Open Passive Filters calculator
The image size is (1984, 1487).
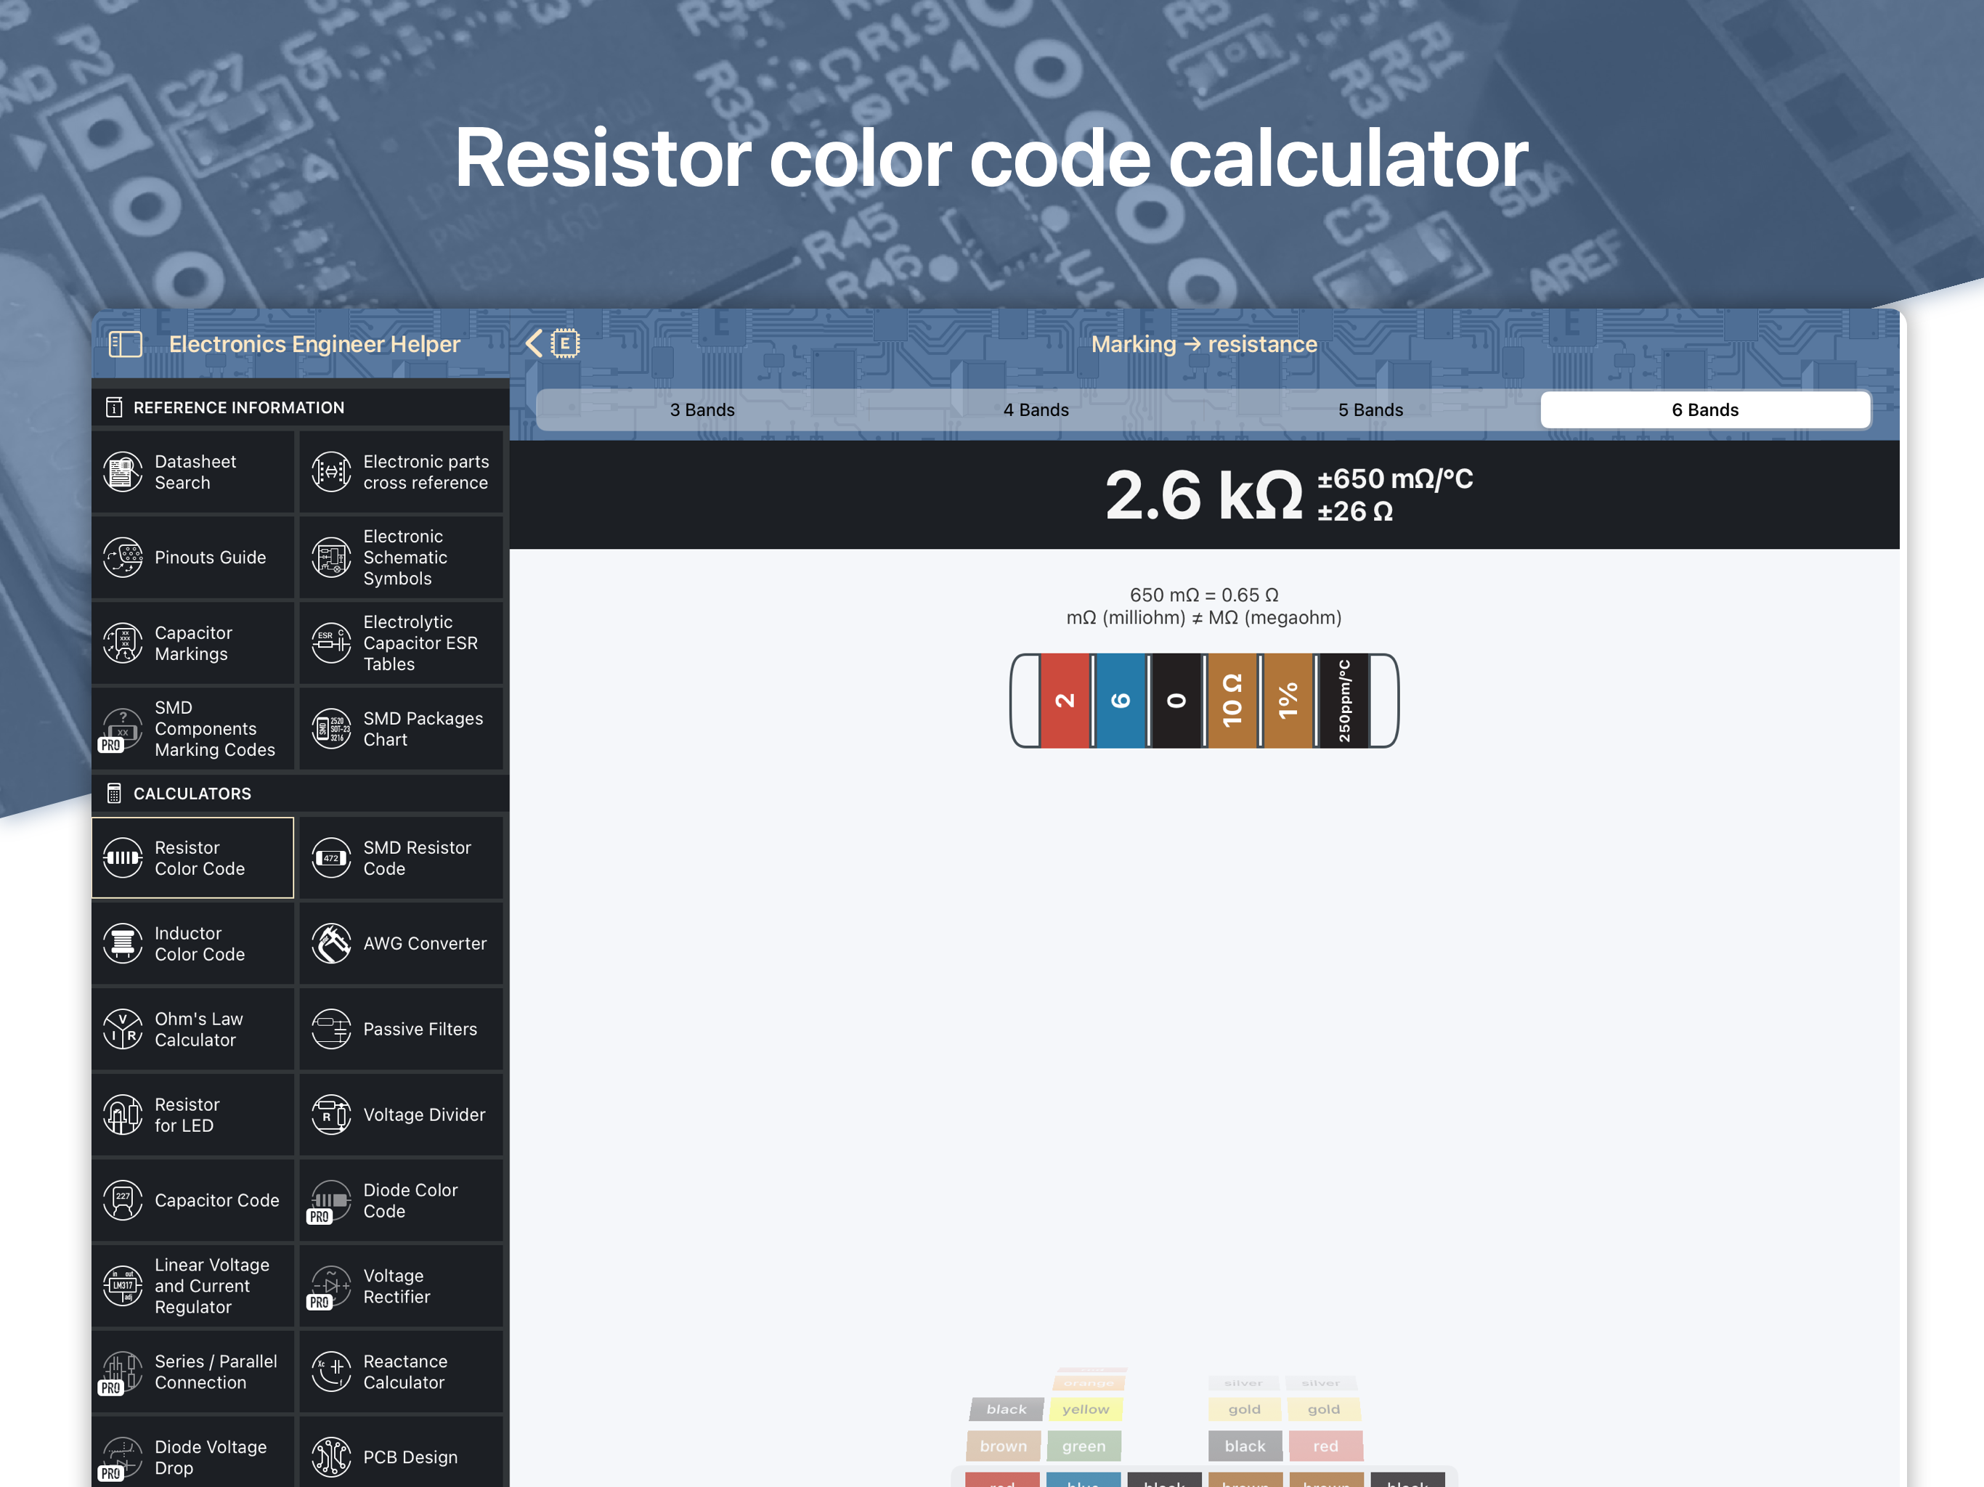click(401, 1029)
